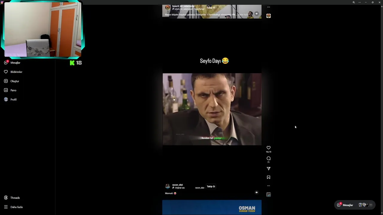Open the next reel with OSMAN banner
The image size is (383, 215).
212,207
